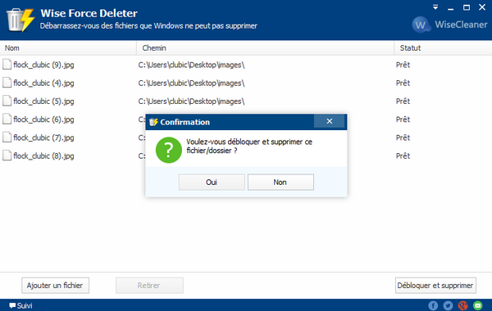
Task: Select the file icon of flock_clubic (9).jpg
Action: pyautogui.click(x=7, y=65)
